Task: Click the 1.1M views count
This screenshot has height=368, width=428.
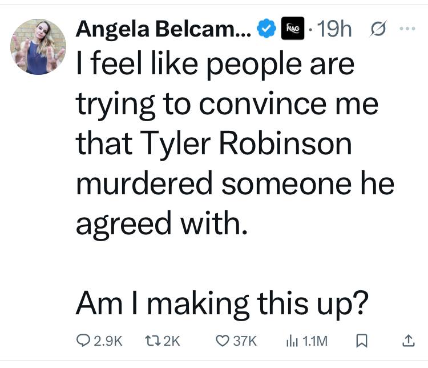Action: (315, 341)
